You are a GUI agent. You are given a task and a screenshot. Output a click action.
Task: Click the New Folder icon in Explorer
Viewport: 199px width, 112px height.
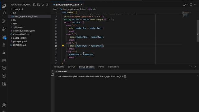click(x=39, y=5)
